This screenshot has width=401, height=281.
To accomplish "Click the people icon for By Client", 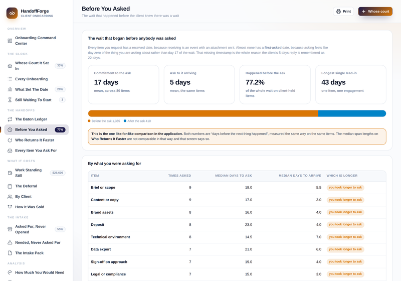I will click(10, 197).
